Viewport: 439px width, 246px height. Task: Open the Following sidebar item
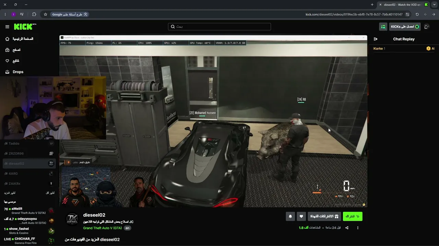(x=12, y=61)
